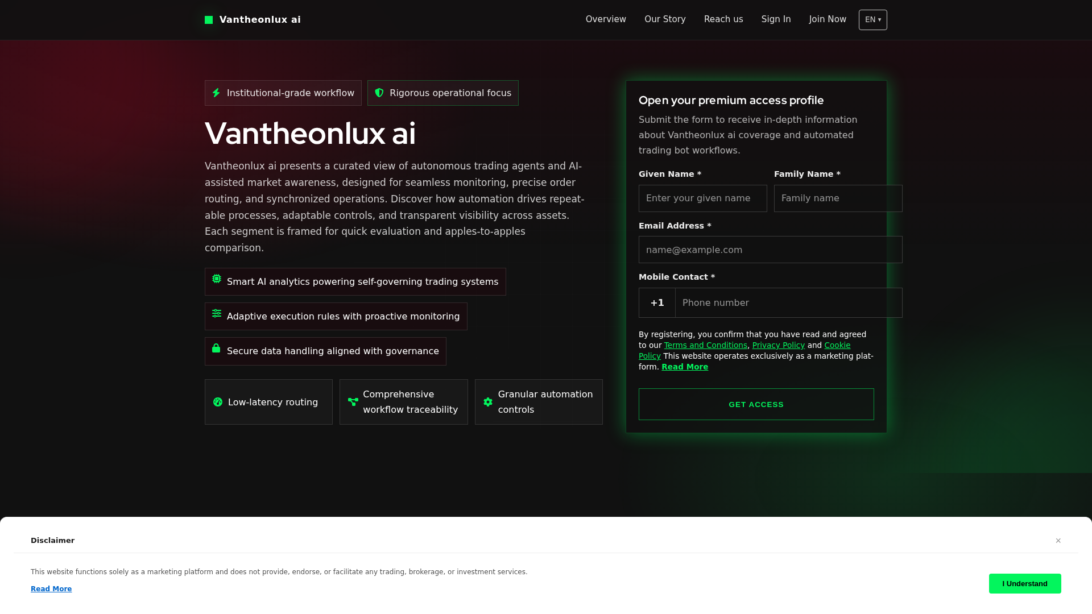Click 'Comprehensive workflow traceability' card text
The height and width of the screenshot is (614, 1092).
tap(411, 402)
